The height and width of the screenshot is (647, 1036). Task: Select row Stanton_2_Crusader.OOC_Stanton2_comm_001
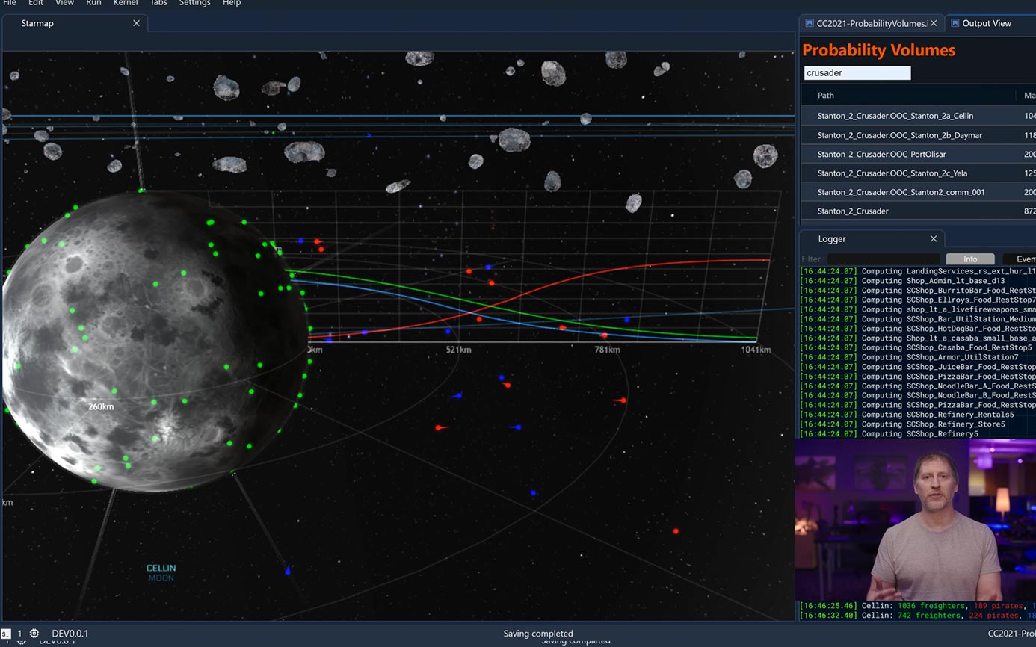[919, 192]
